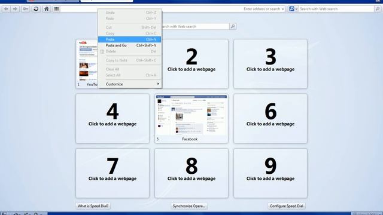Add a webpage to Speed Dial 9

(x=270, y=173)
